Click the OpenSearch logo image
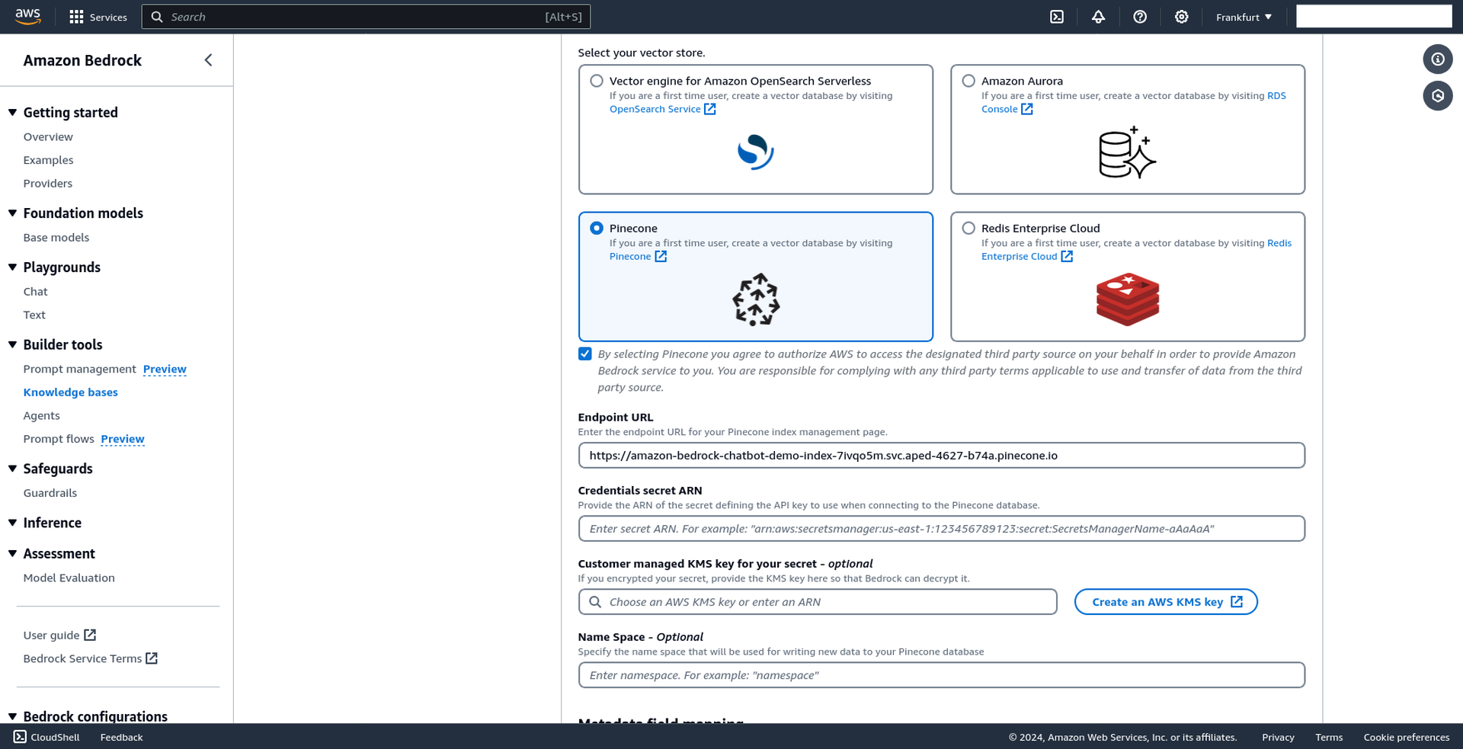 tap(755, 152)
